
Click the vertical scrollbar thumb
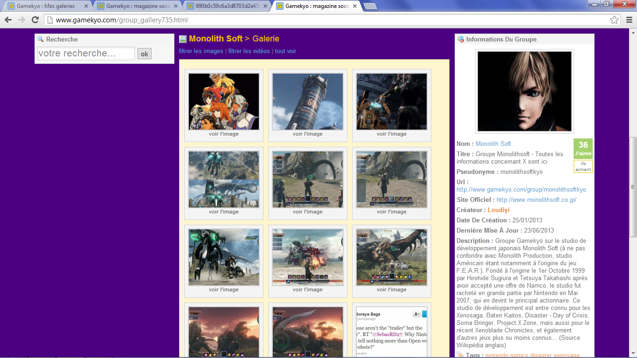pos(633,186)
